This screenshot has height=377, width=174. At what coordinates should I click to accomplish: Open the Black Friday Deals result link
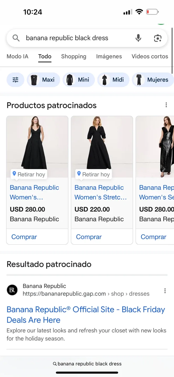pyautogui.click(x=86, y=314)
